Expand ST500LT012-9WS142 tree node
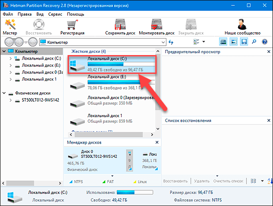The height and width of the screenshot is (206, 273). [x=10, y=100]
